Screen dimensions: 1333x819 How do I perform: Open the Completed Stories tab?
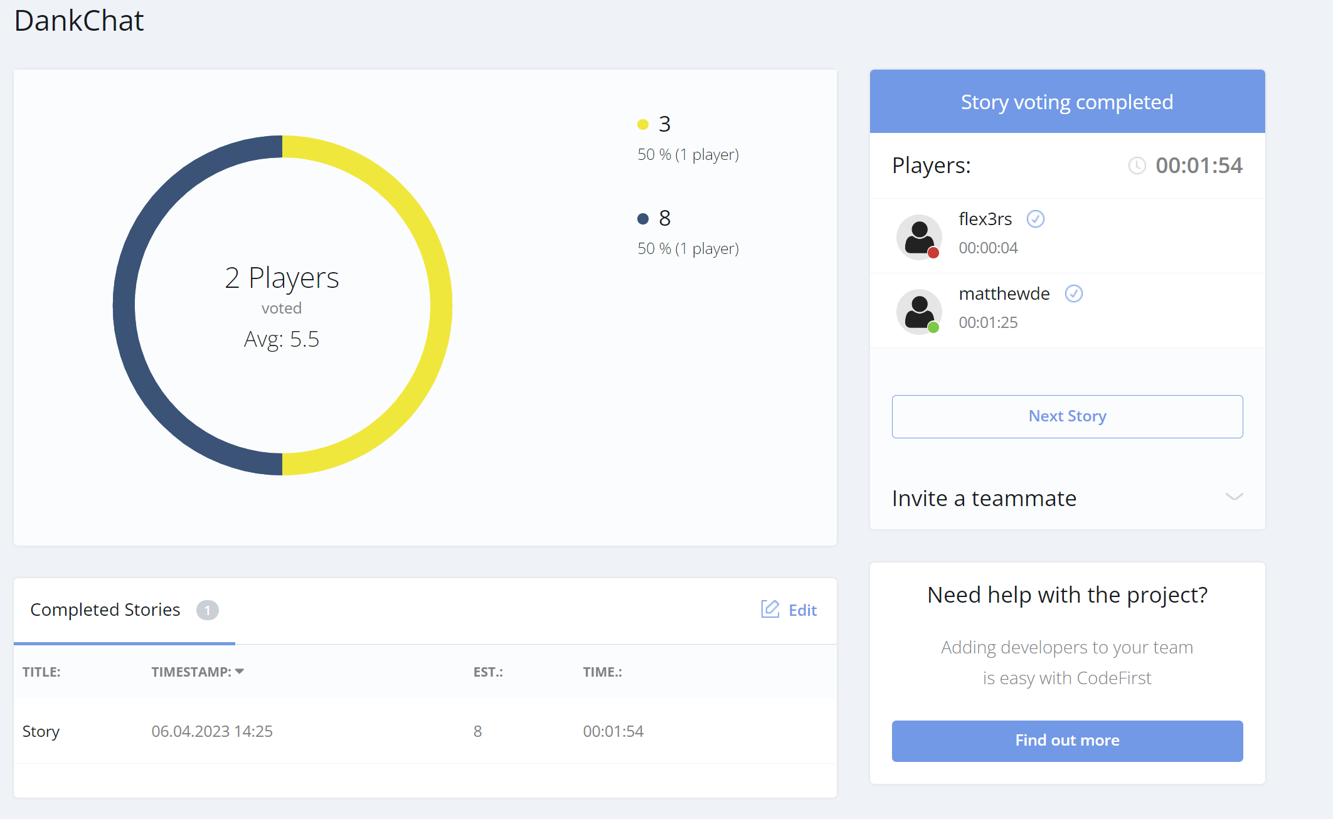(x=105, y=610)
